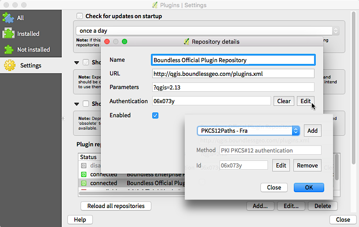This screenshot has height=227, width=359.
Task: Select the Settings tab in sidebar
Action: [x=31, y=65]
